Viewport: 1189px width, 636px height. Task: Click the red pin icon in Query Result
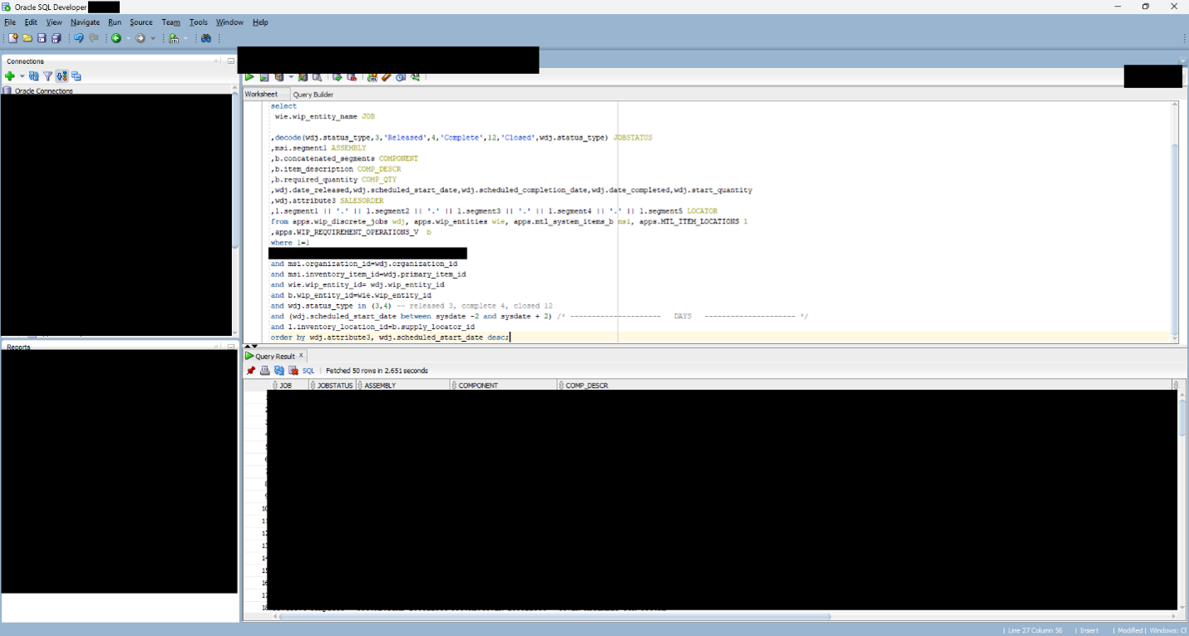(x=251, y=371)
